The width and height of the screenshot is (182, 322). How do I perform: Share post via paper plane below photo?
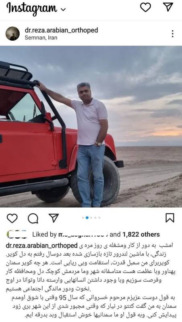tap(54, 218)
